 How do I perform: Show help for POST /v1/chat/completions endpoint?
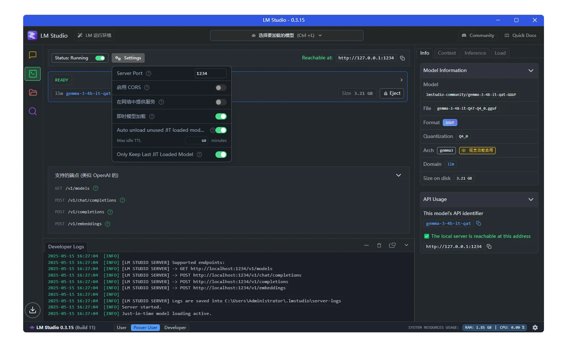pyautogui.click(x=123, y=200)
